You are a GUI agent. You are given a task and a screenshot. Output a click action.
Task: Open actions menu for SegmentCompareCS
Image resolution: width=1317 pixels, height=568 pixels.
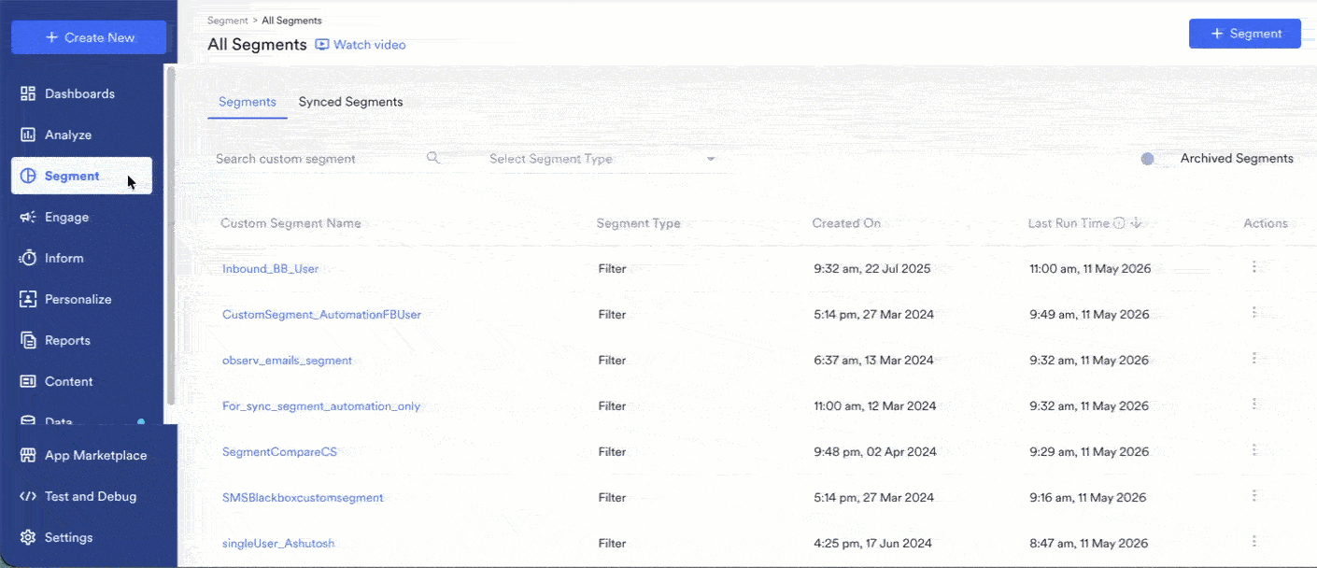(1253, 450)
